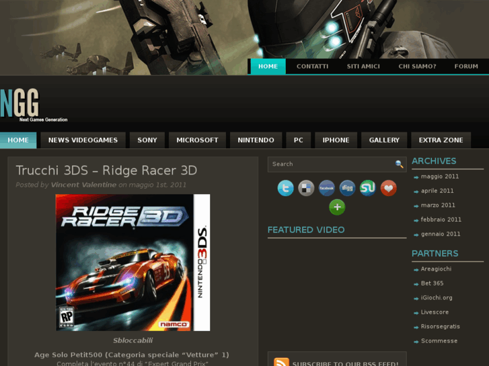This screenshot has width=489, height=366.
Task: Visit partner Risorsegratis
Action: pos(441,326)
